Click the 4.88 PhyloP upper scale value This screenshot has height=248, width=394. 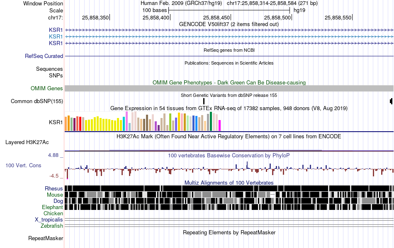coord(54,155)
